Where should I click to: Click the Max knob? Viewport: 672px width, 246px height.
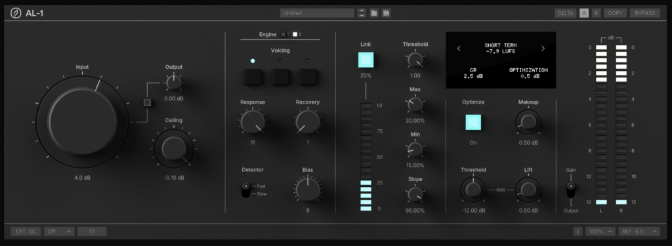pos(415,104)
